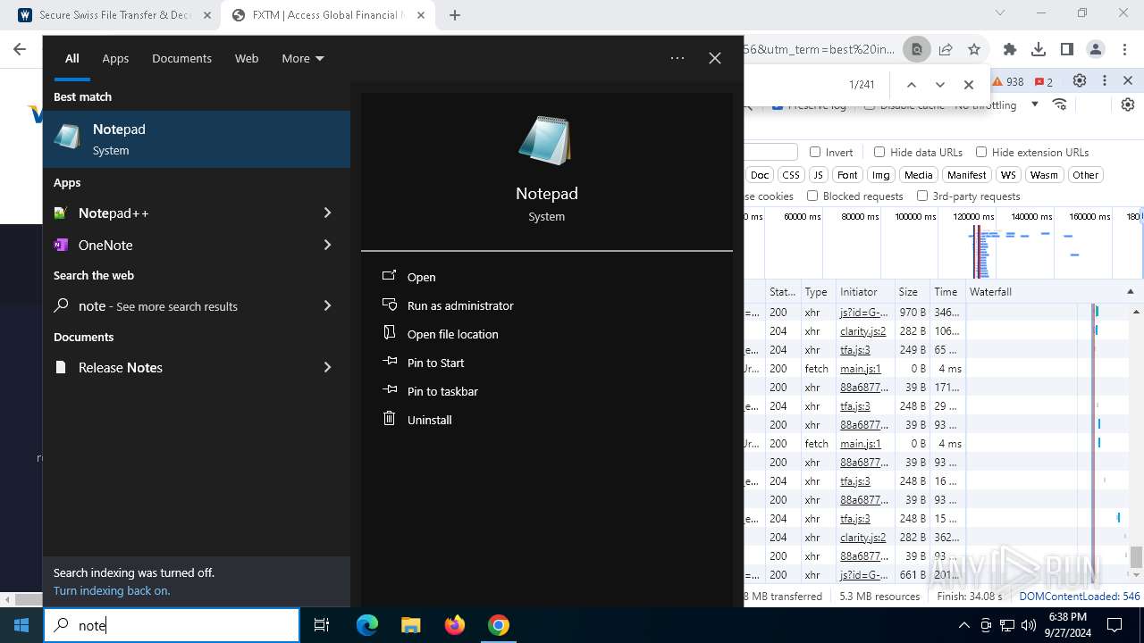Filter network requests by Media
The width and height of the screenshot is (1144, 643).
[918, 175]
